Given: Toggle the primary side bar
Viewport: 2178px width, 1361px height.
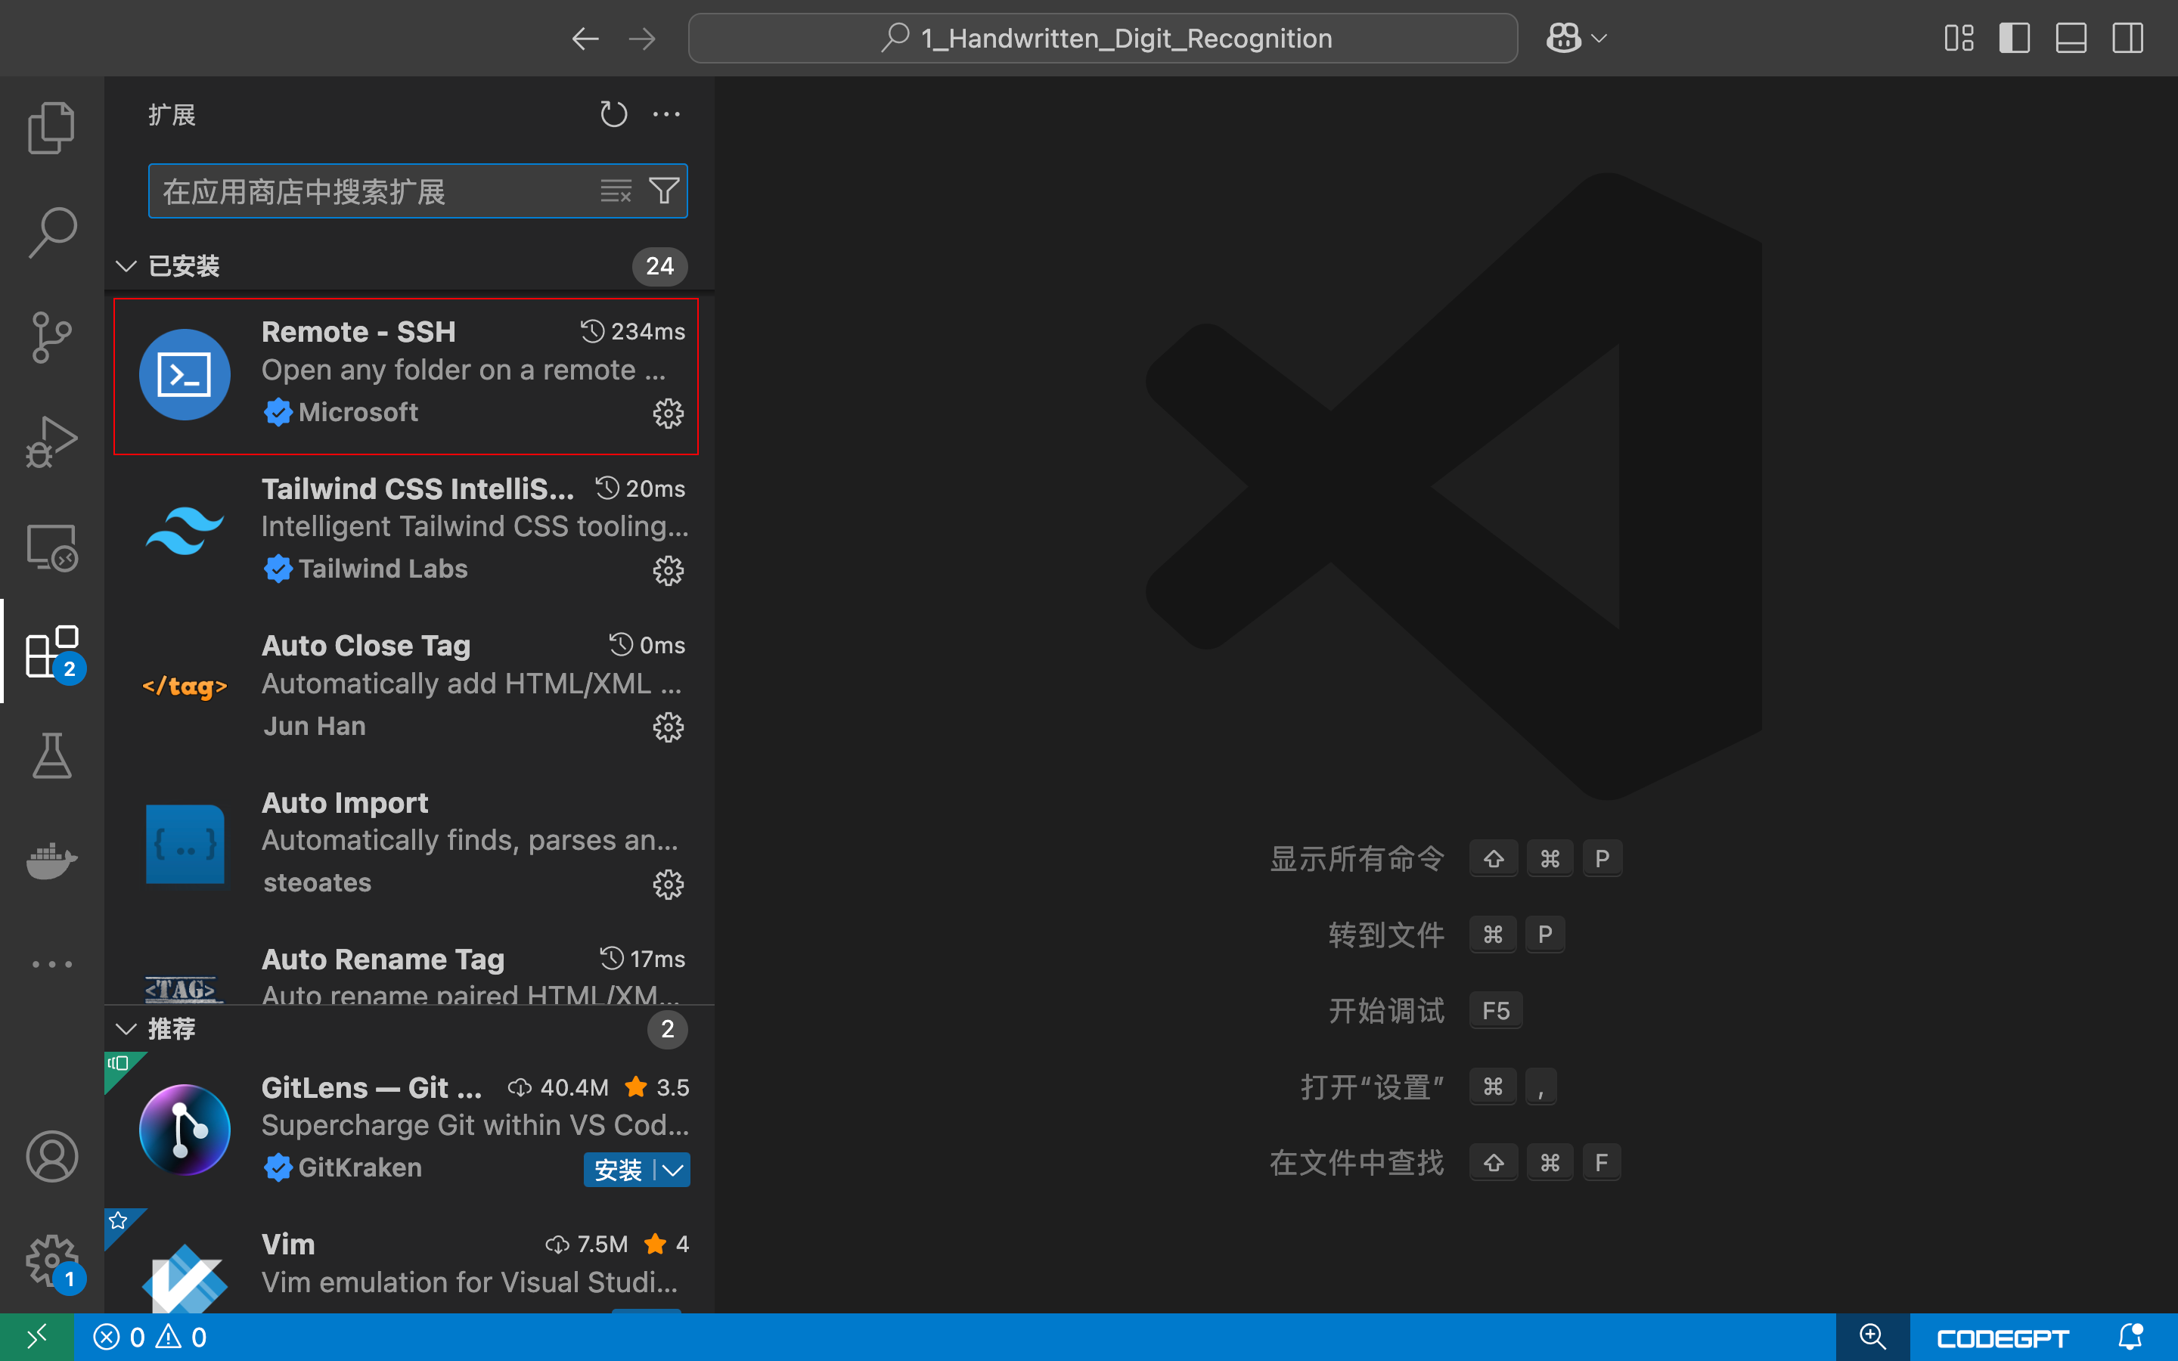Looking at the screenshot, I should pyautogui.click(x=2014, y=38).
